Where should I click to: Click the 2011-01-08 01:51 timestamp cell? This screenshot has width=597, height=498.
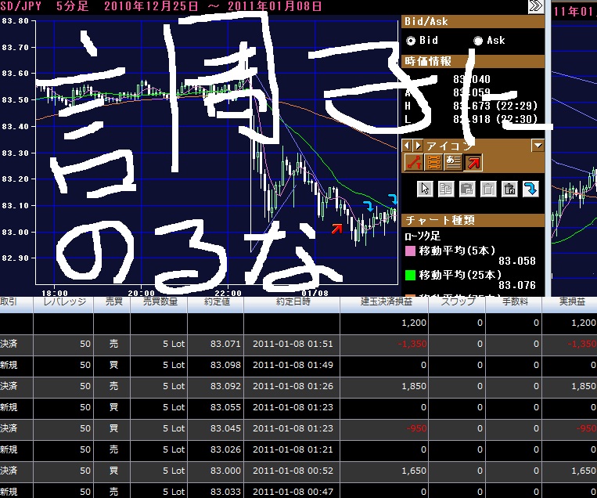click(x=293, y=344)
